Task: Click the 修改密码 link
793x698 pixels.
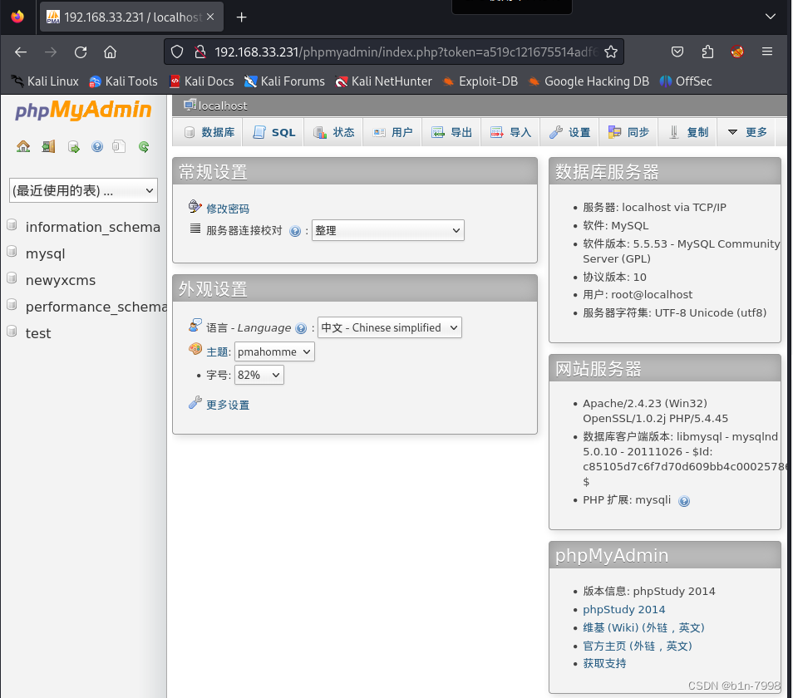Action: (x=228, y=209)
